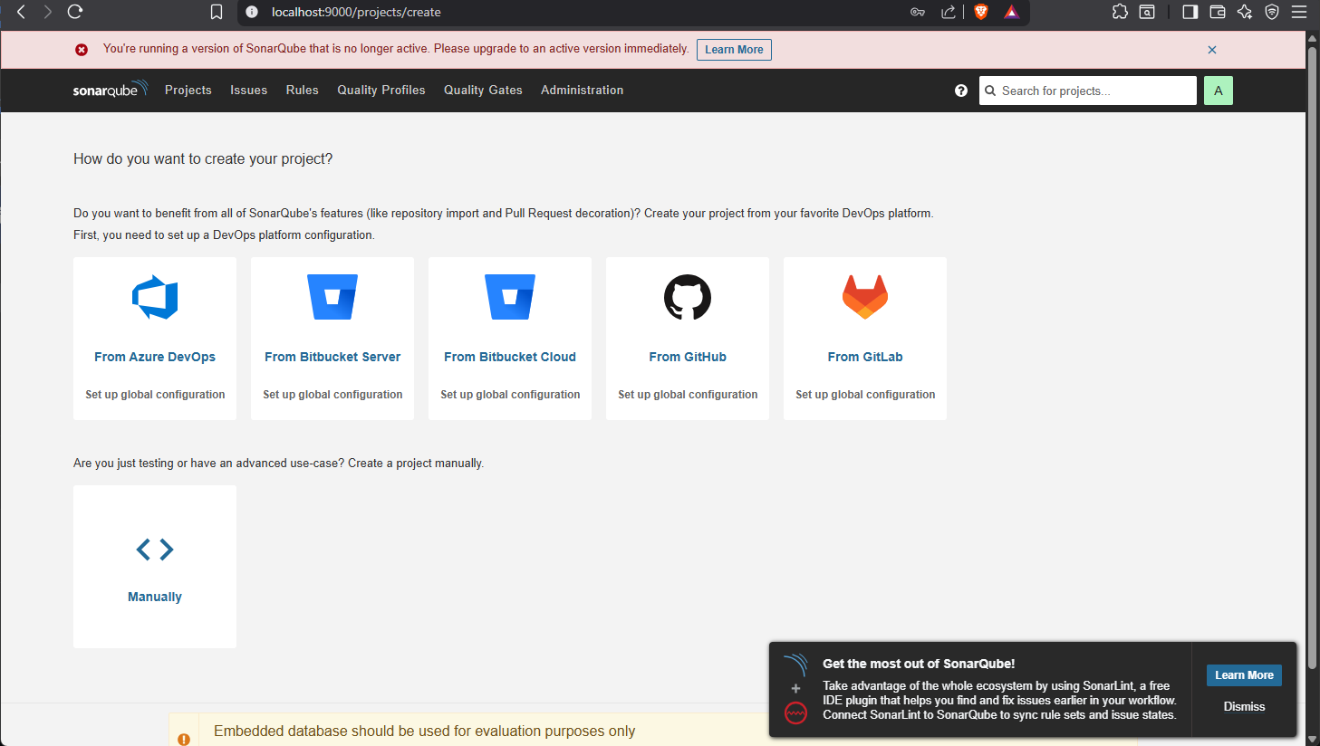Go to the Administration section
Viewport: 1320px width, 746px height.
coord(582,91)
